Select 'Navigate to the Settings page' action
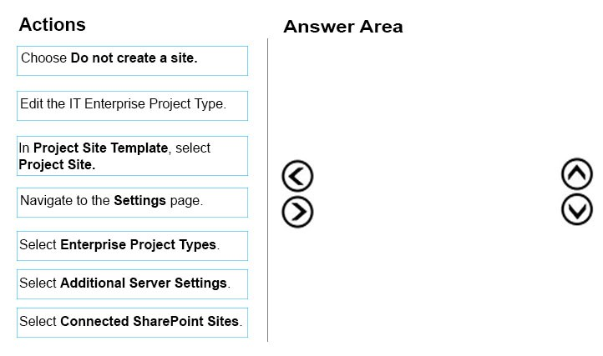 click(132, 203)
